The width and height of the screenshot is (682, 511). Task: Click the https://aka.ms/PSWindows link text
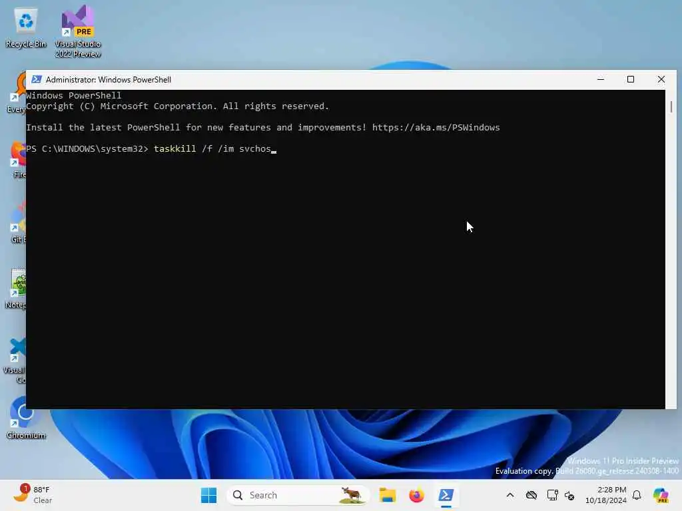coord(436,127)
